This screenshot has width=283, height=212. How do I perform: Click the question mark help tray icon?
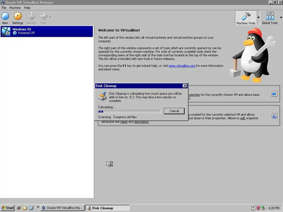pyautogui.click(x=253, y=208)
